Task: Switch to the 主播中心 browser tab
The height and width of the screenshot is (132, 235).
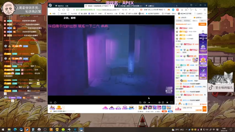Action: [150, 6]
